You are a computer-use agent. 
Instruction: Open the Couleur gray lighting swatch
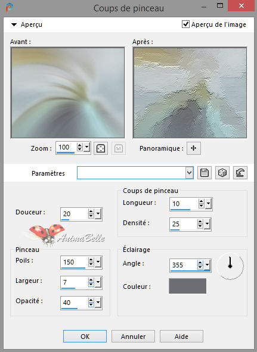coord(187,286)
